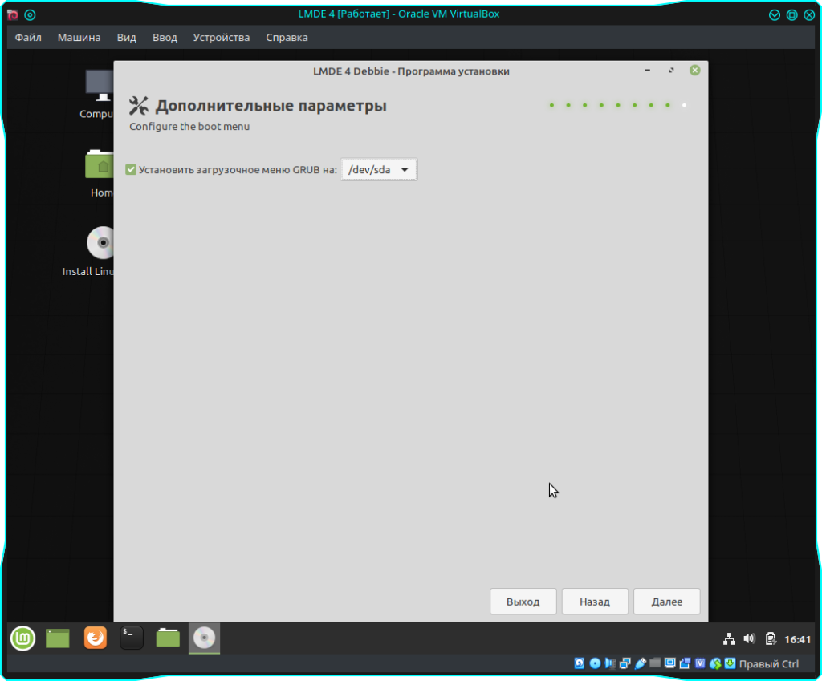Close the installer with green X button
Screen dimensions: 822x681
pos(694,71)
